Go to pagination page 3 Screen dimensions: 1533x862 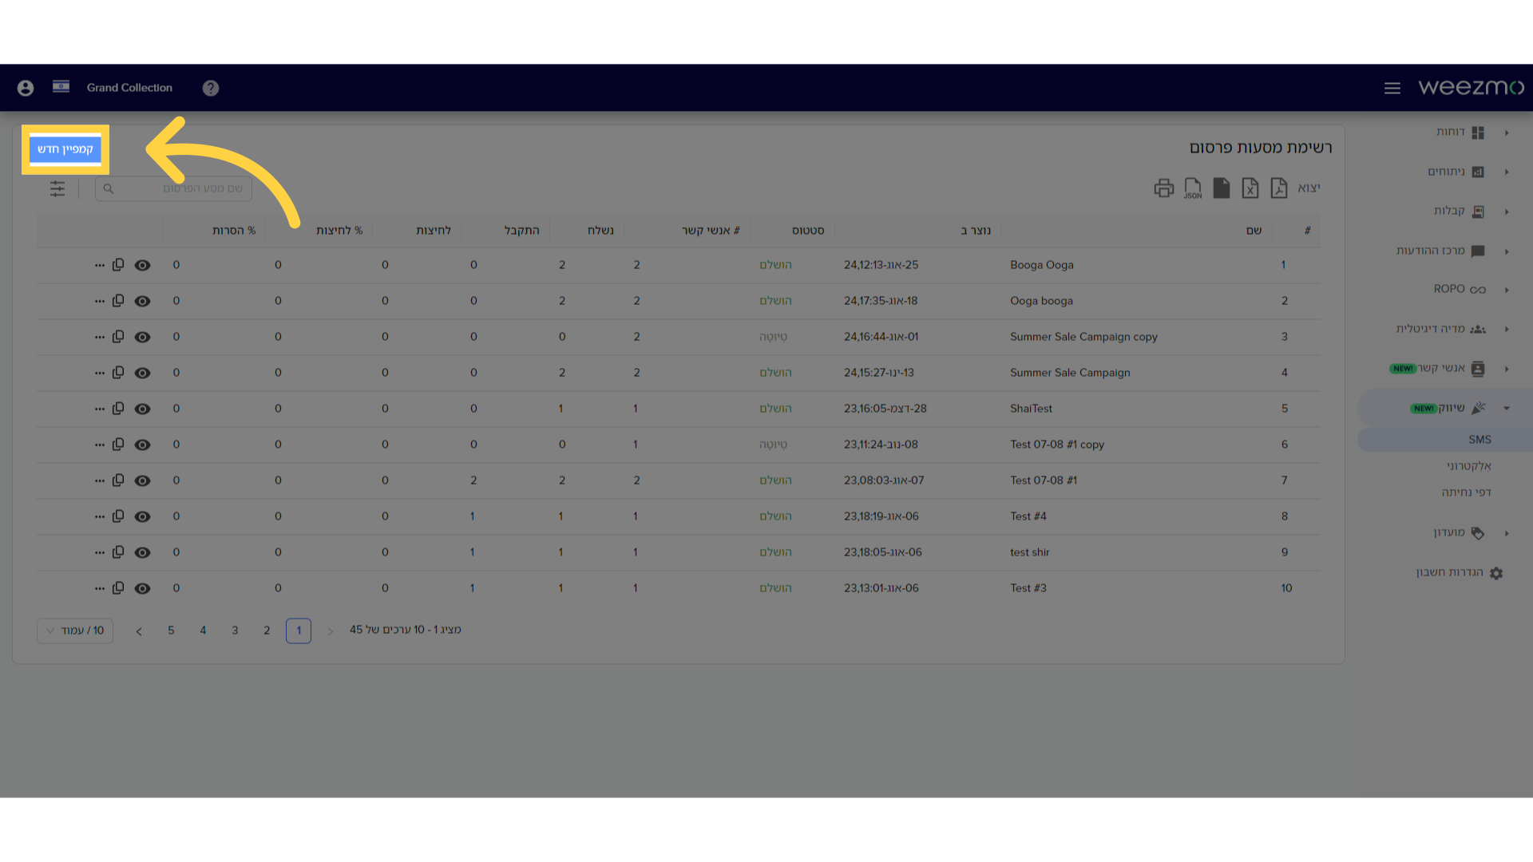pyautogui.click(x=235, y=631)
